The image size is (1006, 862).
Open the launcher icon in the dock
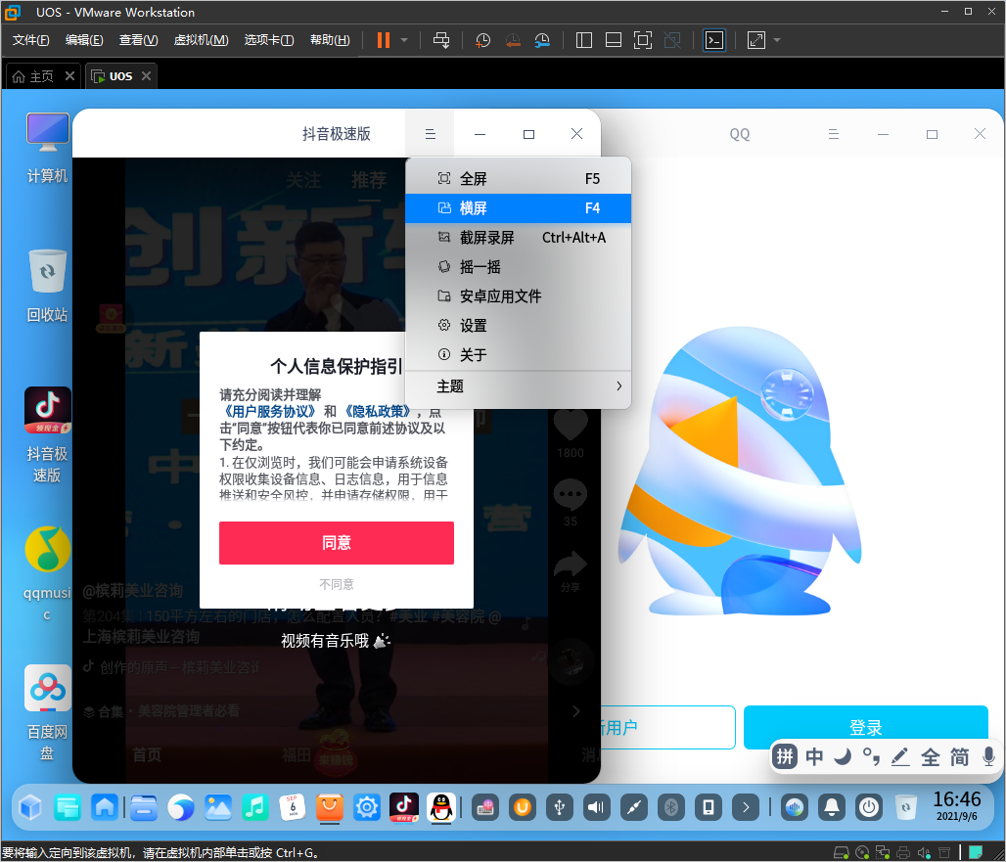pos(30,807)
